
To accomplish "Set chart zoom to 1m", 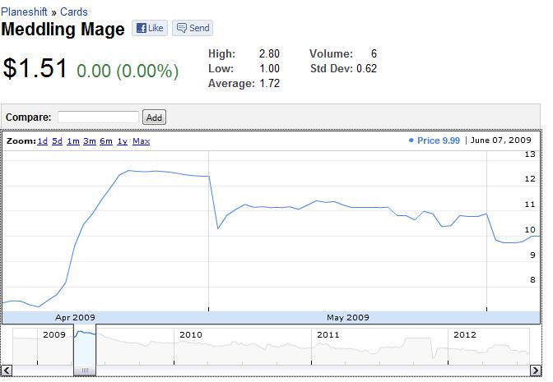I will (73, 141).
